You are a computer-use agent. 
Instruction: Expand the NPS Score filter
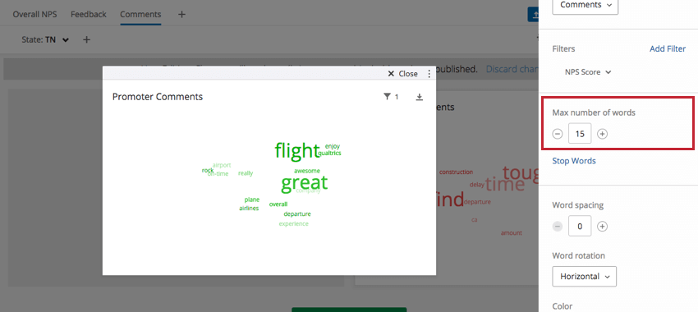pos(588,72)
